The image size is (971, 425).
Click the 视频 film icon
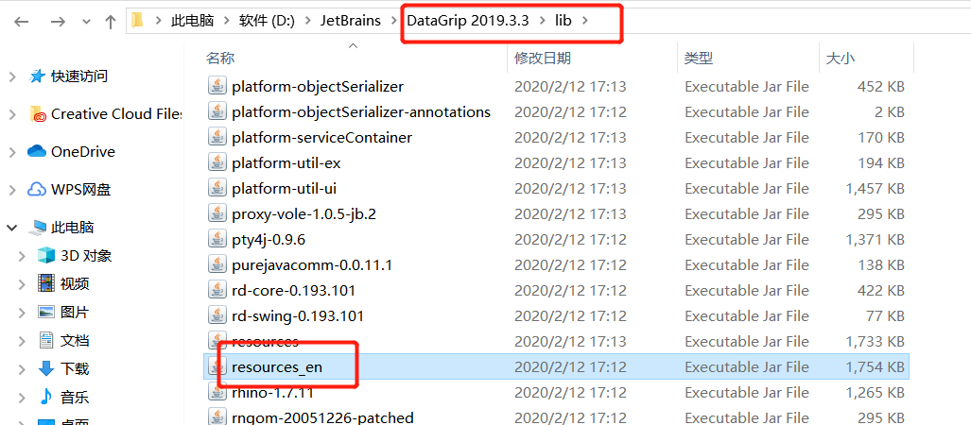[x=46, y=283]
